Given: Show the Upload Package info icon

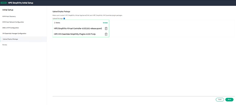Looking at the screenshot, I should click(64, 18).
